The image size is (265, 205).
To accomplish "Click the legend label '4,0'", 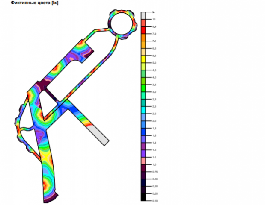I will tap(154, 77).
